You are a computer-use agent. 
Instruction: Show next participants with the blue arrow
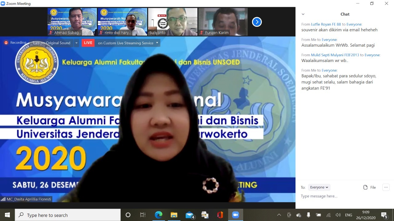point(257,22)
